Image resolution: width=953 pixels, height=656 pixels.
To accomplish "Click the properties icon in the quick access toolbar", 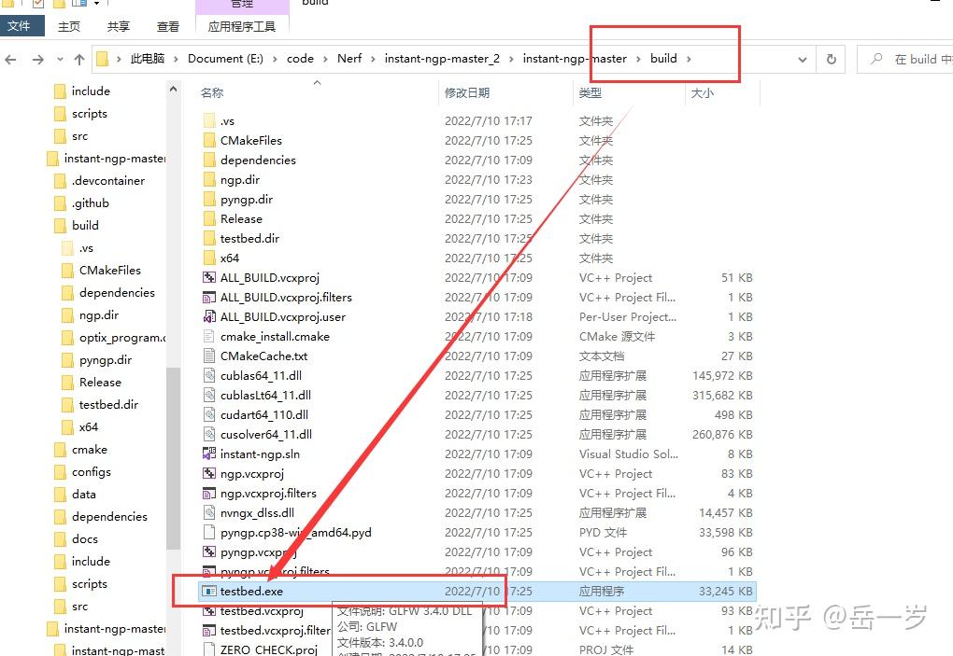I will point(39,4).
